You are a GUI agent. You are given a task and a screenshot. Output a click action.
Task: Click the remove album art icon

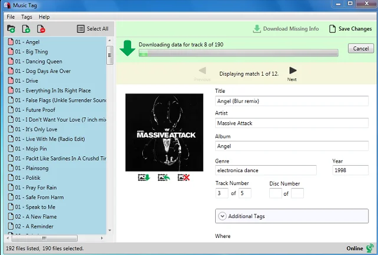click(x=183, y=177)
